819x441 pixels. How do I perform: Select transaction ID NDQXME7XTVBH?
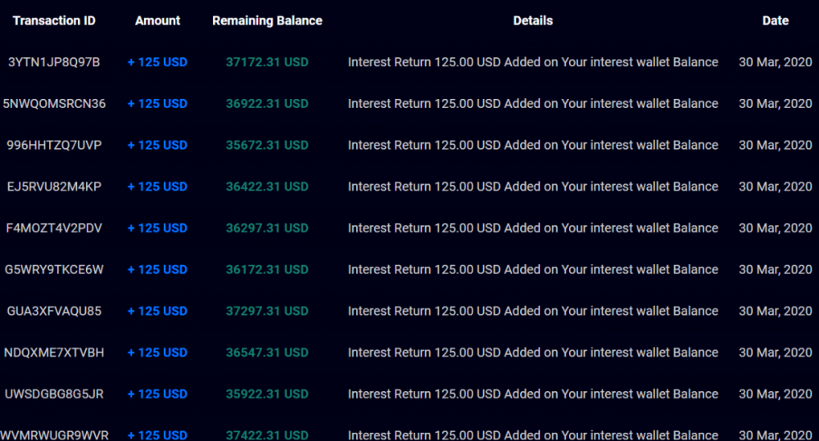click(x=54, y=353)
